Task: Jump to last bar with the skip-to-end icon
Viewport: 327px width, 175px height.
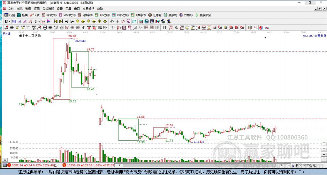Action: [61, 21]
